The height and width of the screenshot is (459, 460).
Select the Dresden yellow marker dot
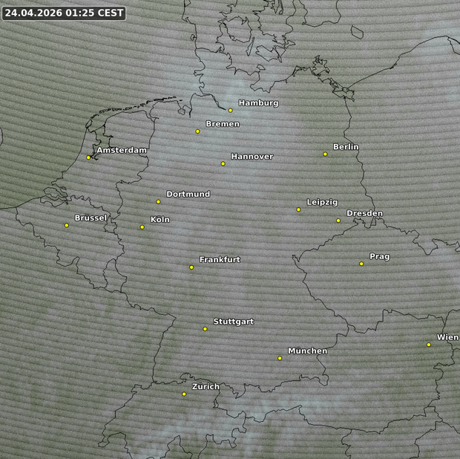(x=338, y=220)
